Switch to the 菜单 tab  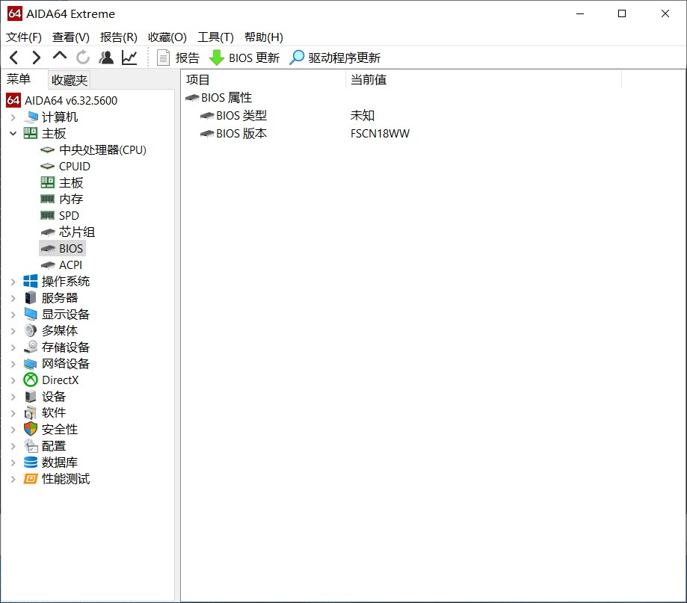click(19, 79)
